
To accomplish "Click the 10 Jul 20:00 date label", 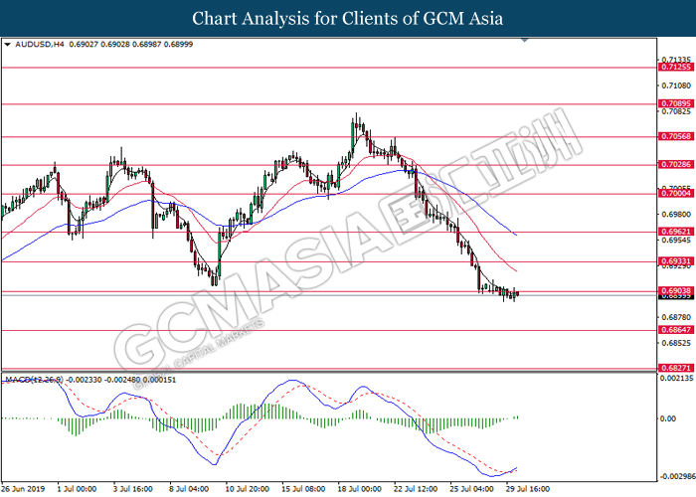I will (x=248, y=488).
